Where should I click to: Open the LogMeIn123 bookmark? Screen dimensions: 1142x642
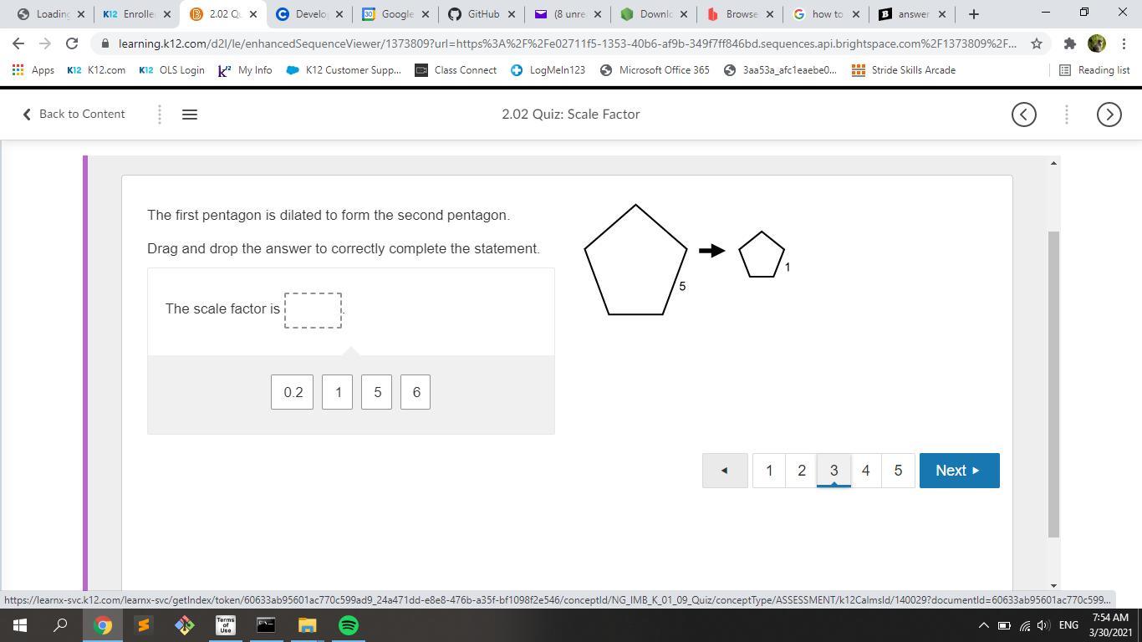[x=548, y=70]
